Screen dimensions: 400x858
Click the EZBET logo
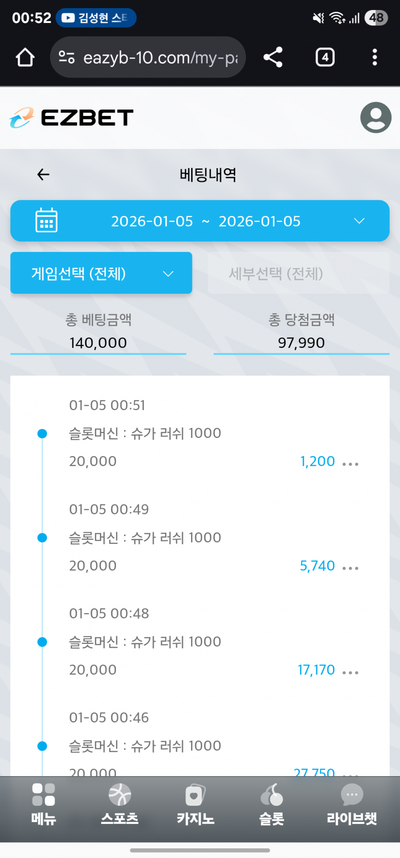click(x=71, y=118)
